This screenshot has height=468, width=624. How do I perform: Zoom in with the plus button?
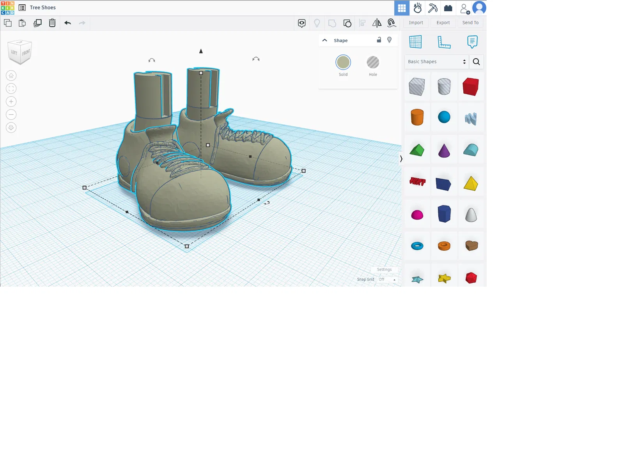pyautogui.click(x=11, y=102)
